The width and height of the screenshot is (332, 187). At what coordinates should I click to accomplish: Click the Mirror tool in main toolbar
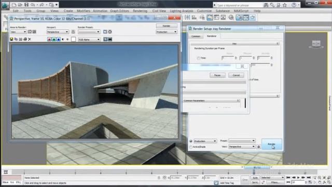(x=187, y=18)
